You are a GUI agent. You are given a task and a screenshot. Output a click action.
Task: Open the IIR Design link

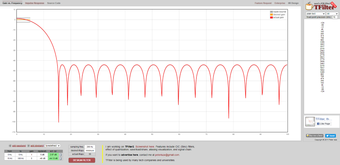[x=293, y=3]
